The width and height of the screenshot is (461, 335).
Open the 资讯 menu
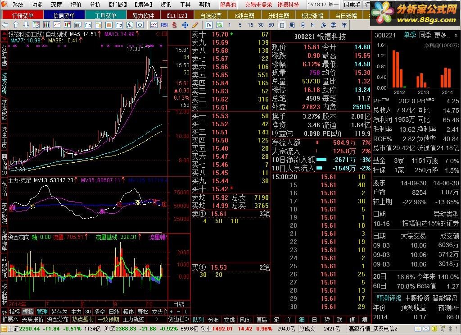pos(166,5)
